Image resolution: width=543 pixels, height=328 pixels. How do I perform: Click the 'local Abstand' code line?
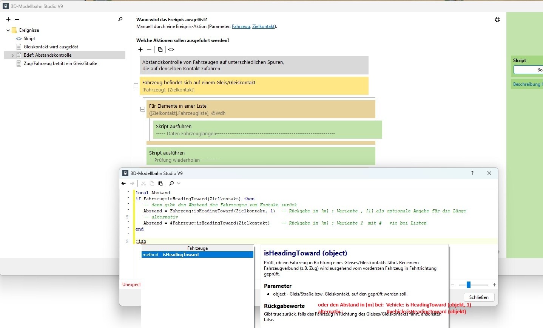(x=153, y=193)
